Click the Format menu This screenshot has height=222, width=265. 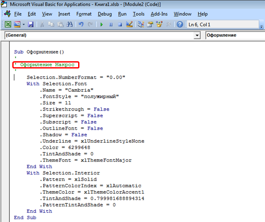(x=84, y=14)
